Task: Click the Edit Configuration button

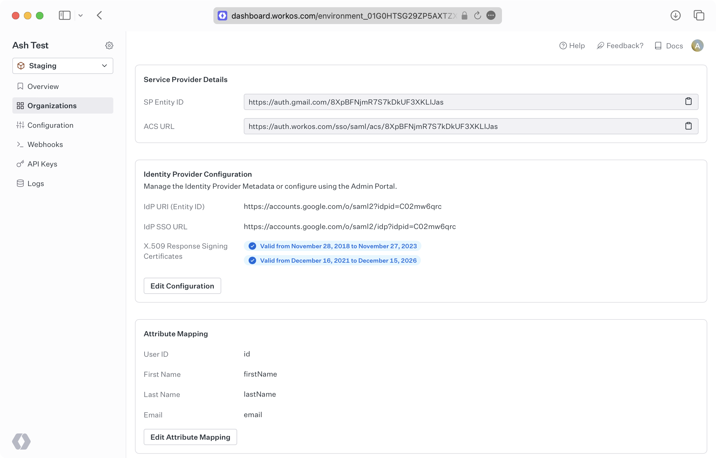Action: (x=182, y=286)
